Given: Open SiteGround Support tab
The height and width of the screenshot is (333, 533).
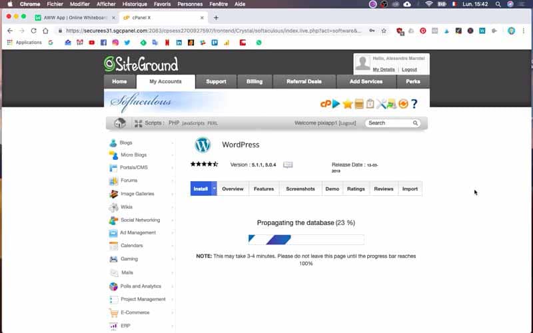Looking at the screenshot, I should (x=216, y=81).
